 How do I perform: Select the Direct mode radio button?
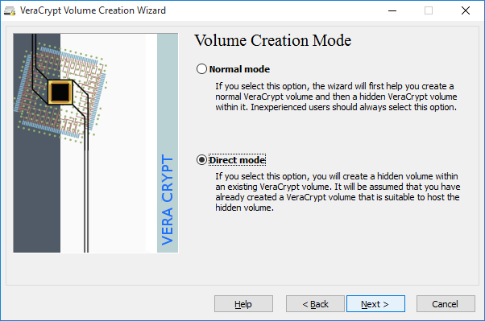201,160
